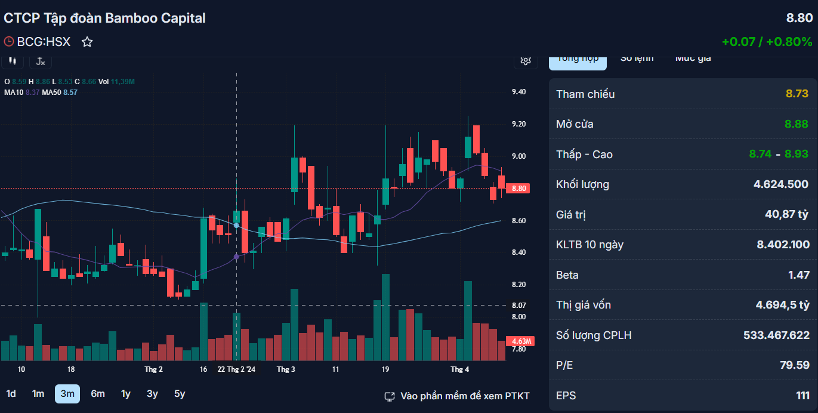Click the change value +0.07 / +0.80%
The width and height of the screenshot is (818, 413).
coord(767,42)
